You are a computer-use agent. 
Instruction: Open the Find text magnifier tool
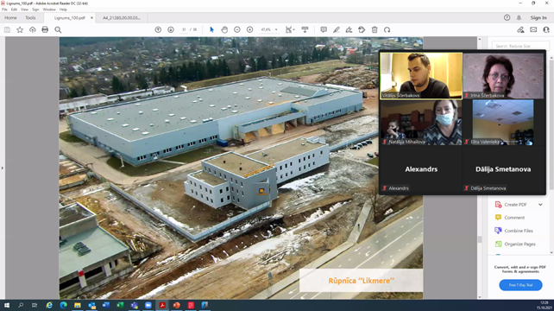[58, 29]
